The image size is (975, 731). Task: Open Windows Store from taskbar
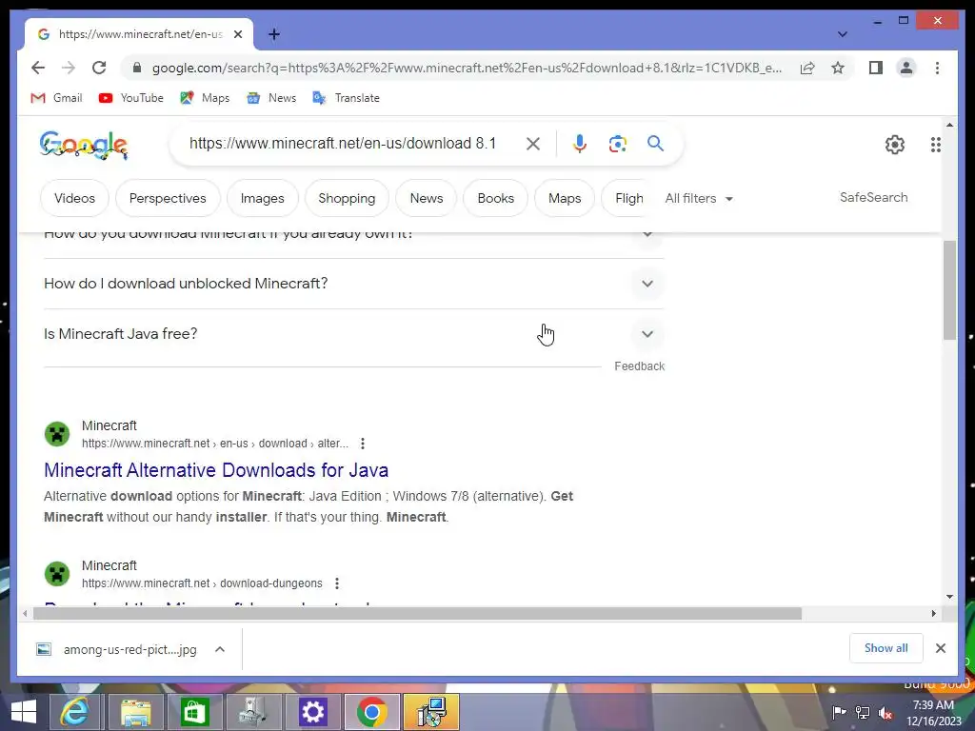(x=194, y=712)
